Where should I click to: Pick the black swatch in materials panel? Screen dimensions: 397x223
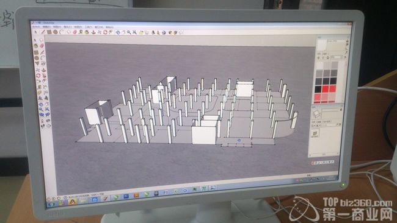coord(318,89)
